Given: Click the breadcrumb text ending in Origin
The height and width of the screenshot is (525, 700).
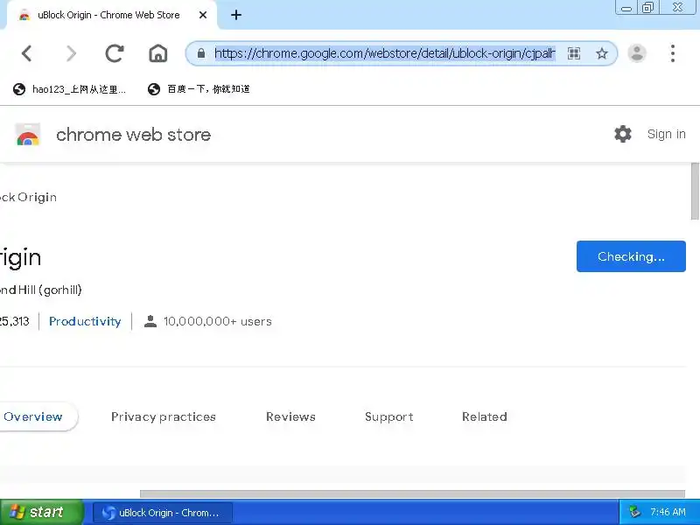Looking at the screenshot, I should coord(28,198).
